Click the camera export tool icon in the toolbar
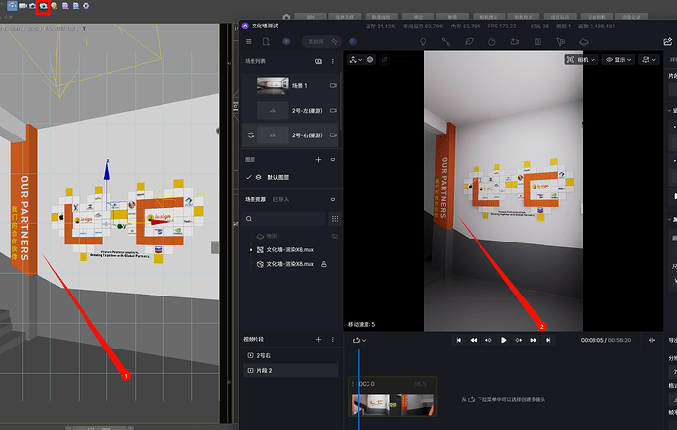 [x=515, y=42]
